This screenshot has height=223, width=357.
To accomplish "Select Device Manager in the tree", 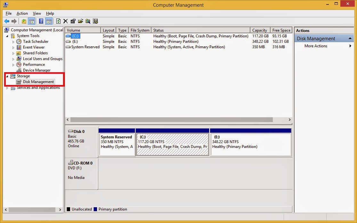I will [x=37, y=70].
